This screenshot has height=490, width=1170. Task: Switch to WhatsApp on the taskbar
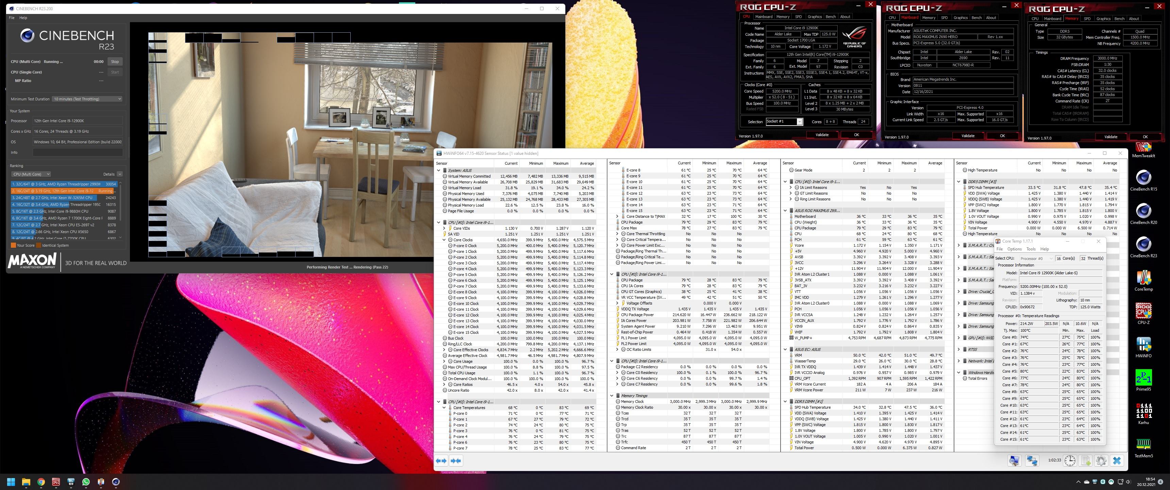(86, 482)
